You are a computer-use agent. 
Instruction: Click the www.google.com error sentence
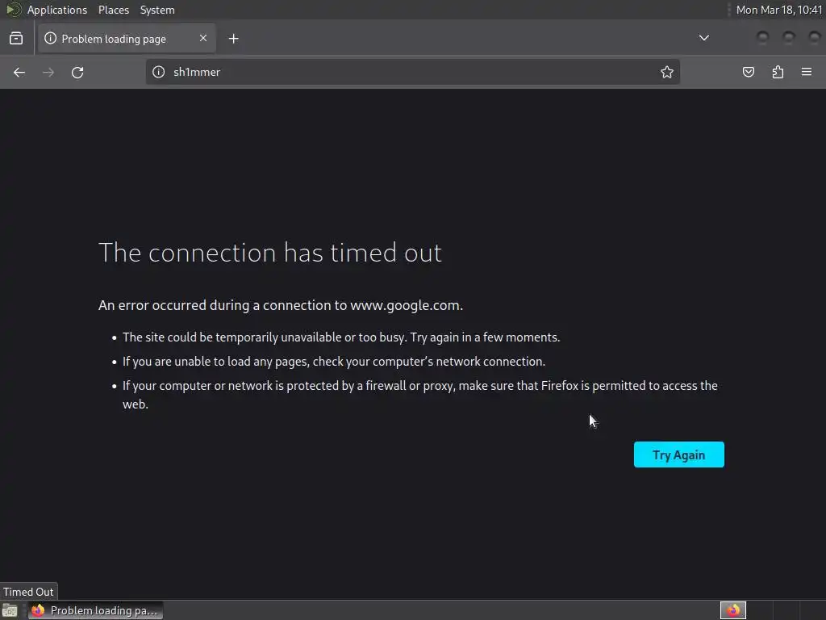click(x=281, y=305)
